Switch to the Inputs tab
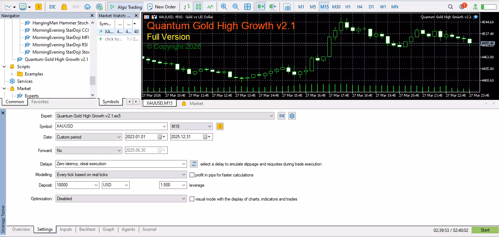The width and height of the screenshot is (499, 237). [x=66, y=229]
